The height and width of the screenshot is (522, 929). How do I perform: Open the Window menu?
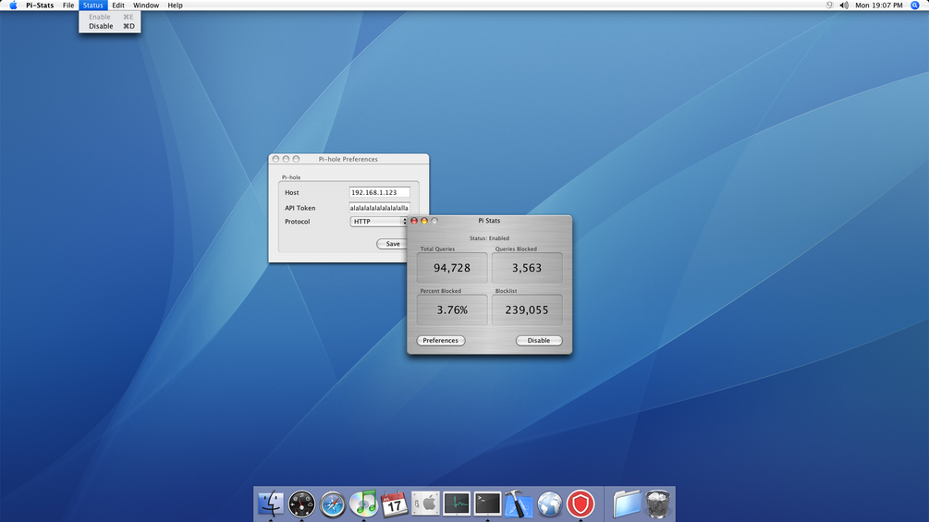[146, 6]
